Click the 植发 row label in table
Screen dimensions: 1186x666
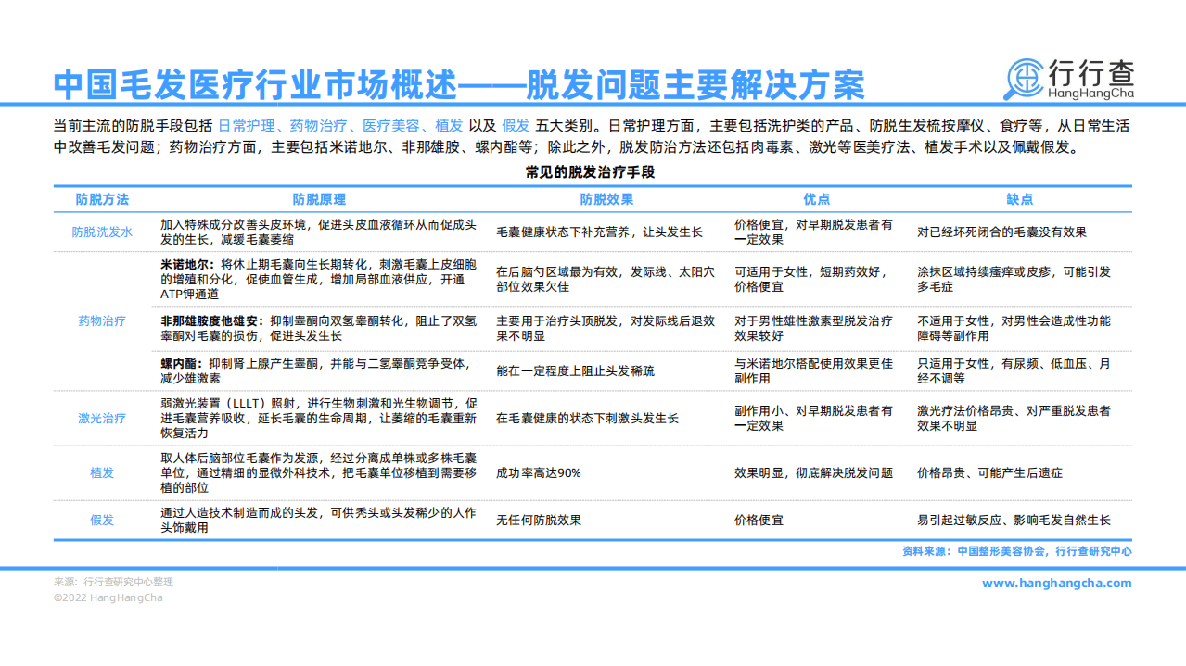point(100,473)
